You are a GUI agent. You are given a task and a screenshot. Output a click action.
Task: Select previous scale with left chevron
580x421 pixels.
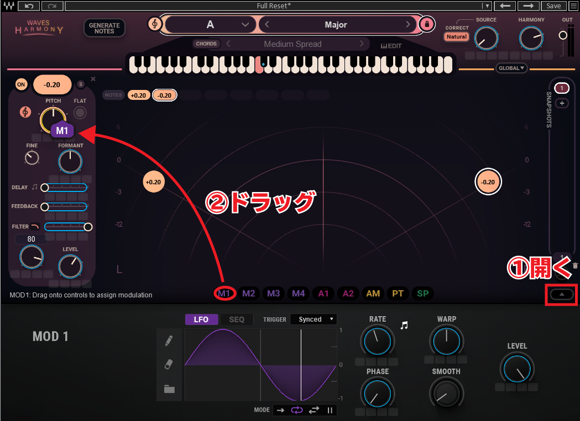(x=267, y=24)
